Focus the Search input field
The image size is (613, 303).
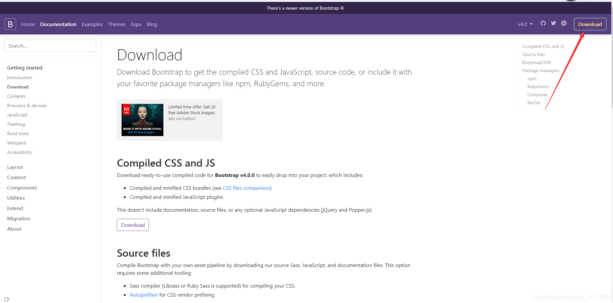[x=50, y=46]
